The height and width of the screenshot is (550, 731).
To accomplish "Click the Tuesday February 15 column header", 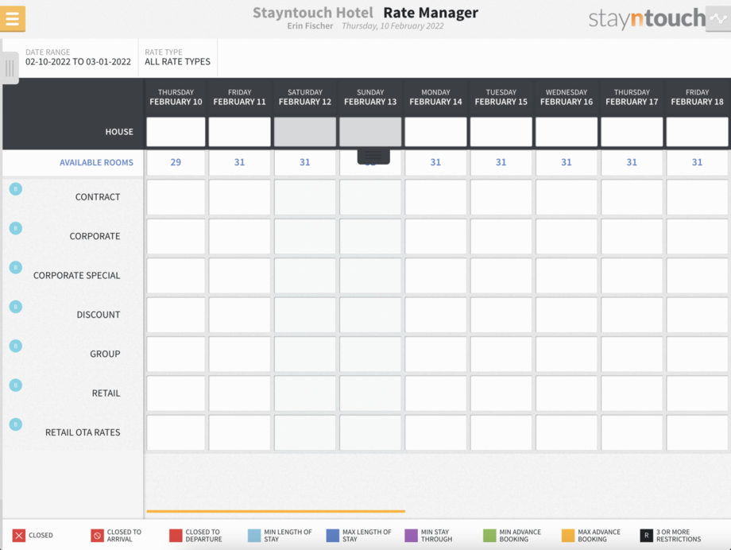I will tap(501, 97).
